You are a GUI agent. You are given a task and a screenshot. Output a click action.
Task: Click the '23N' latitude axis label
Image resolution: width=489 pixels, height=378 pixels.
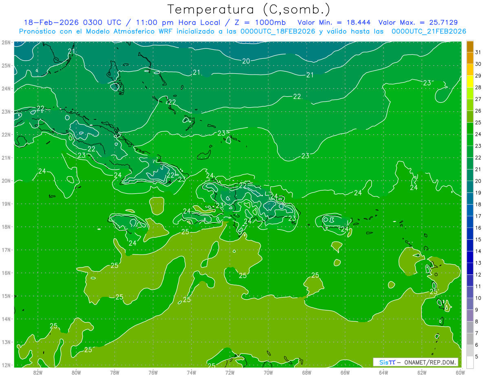tap(6, 112)
